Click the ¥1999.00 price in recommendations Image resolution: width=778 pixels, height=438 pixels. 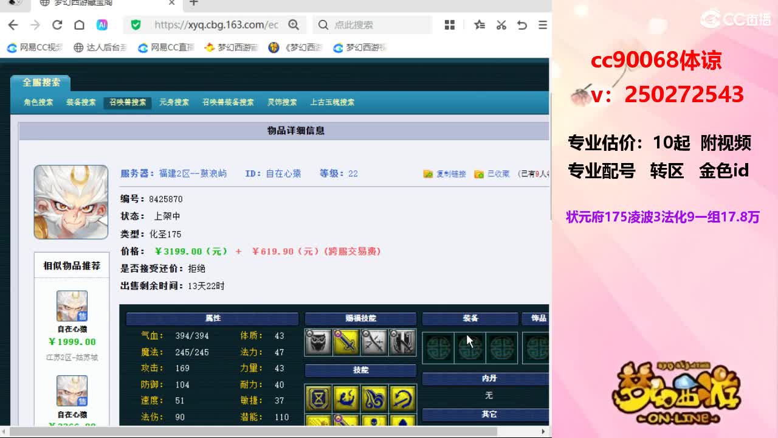[72, 342]
